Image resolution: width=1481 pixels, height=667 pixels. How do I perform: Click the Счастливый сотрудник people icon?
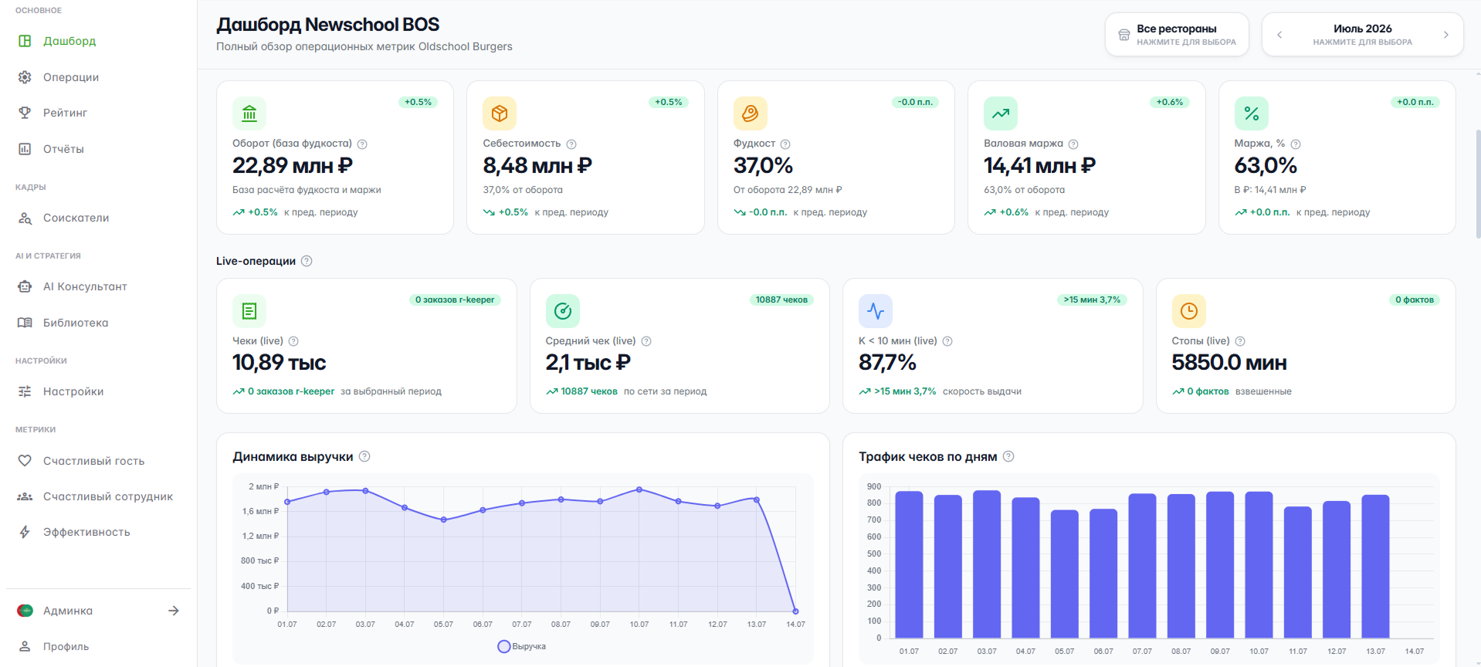click(x=25, y=496)
